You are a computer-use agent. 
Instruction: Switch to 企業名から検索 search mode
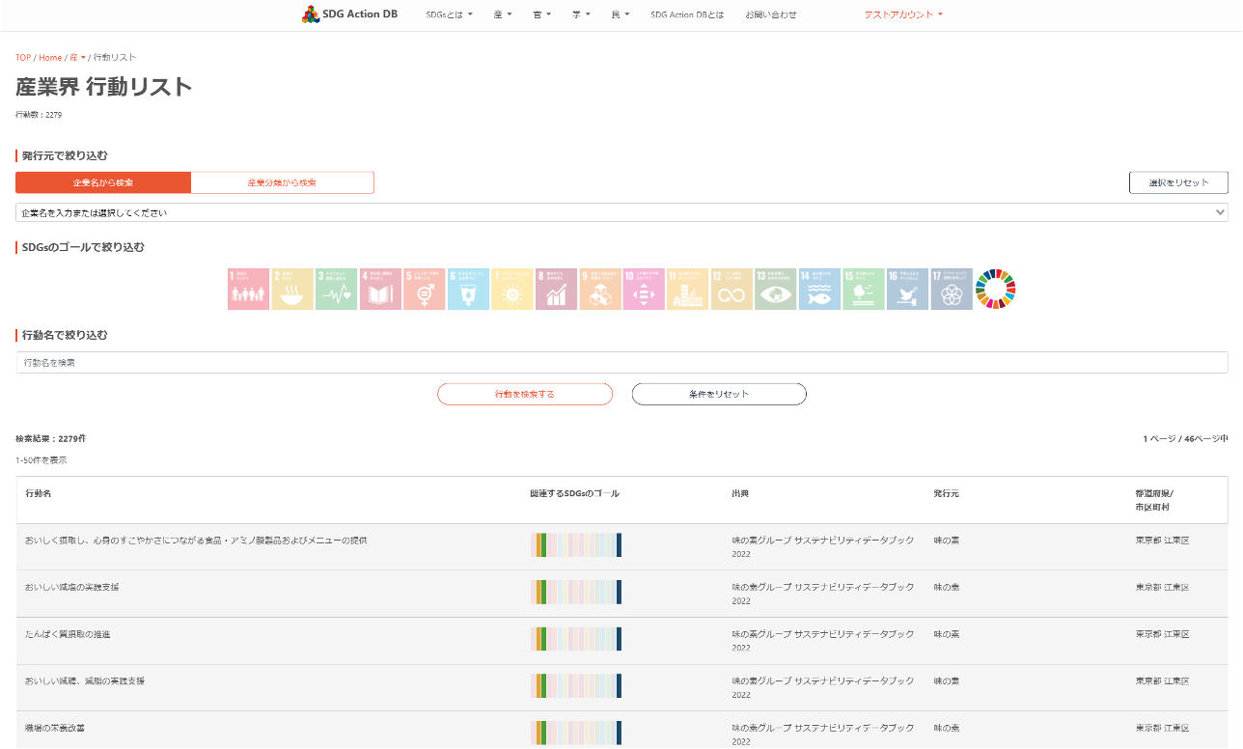coord(103,182)
